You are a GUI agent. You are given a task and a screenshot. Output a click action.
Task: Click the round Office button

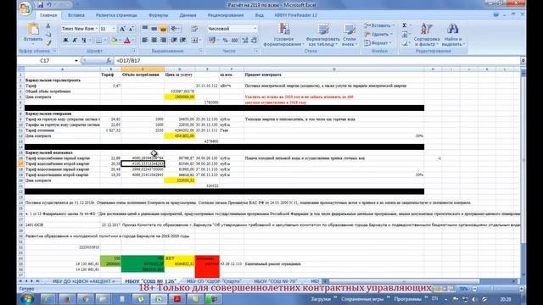click(25, 8)
